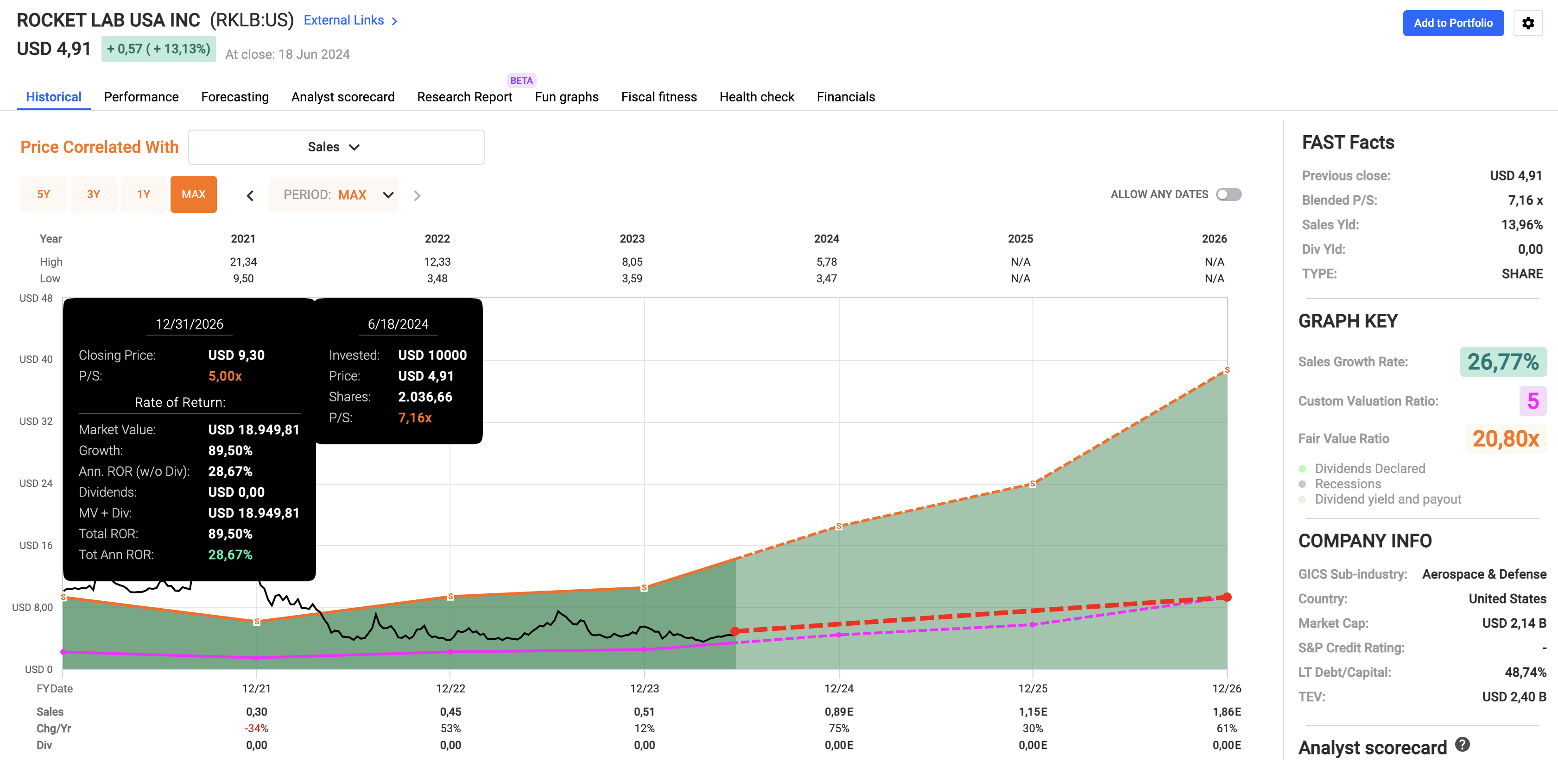Click the red current price dot on chart

click(x=735, y=631)
